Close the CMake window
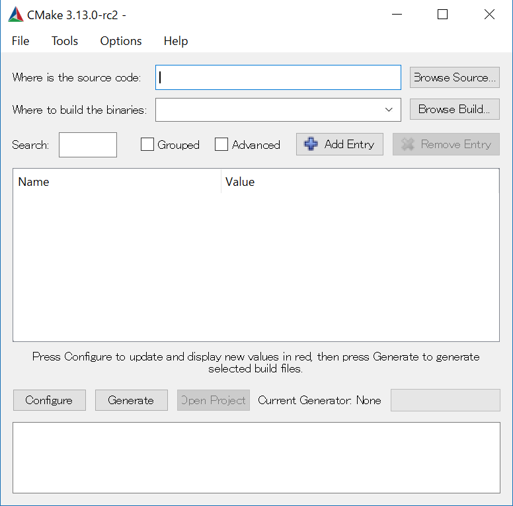 [x=489, y=15]
